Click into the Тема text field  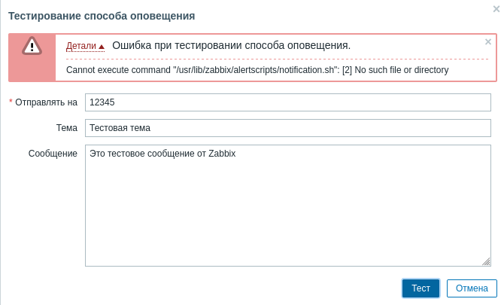[x=287, y=128]
